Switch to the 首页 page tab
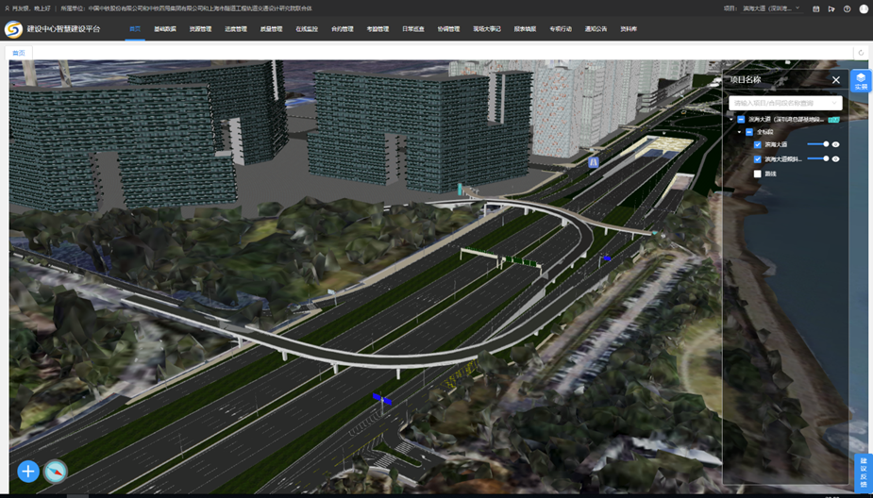The height and width of the screenshot is (498, 873). point(19,53)
